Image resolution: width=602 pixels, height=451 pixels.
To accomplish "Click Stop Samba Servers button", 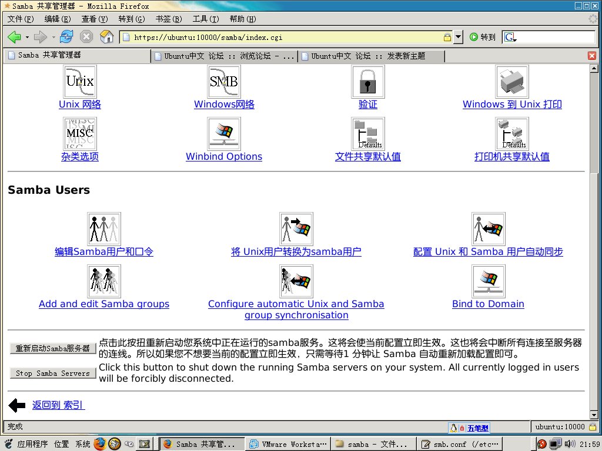I will pyautogui.click(x=52, y=373).
